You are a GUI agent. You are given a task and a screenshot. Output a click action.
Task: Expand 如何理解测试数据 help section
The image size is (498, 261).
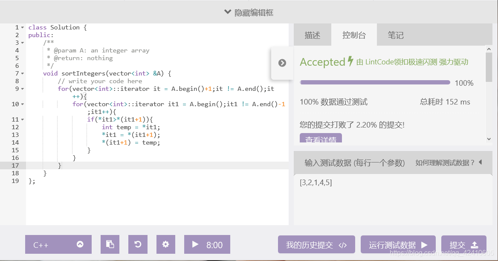pos(446,162)
